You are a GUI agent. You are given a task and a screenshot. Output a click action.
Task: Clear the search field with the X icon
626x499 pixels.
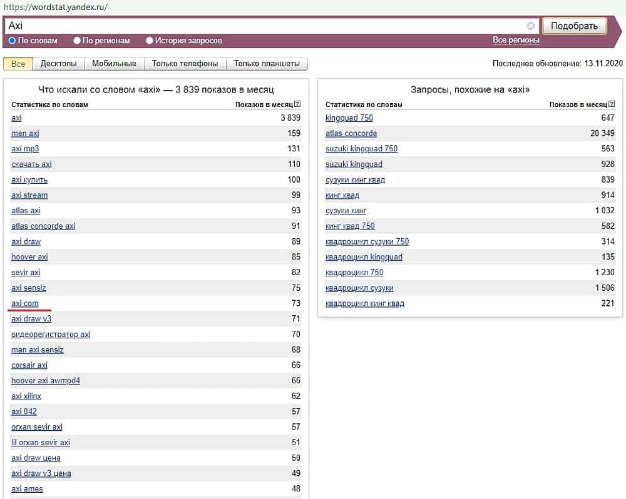tap(531, 26)
